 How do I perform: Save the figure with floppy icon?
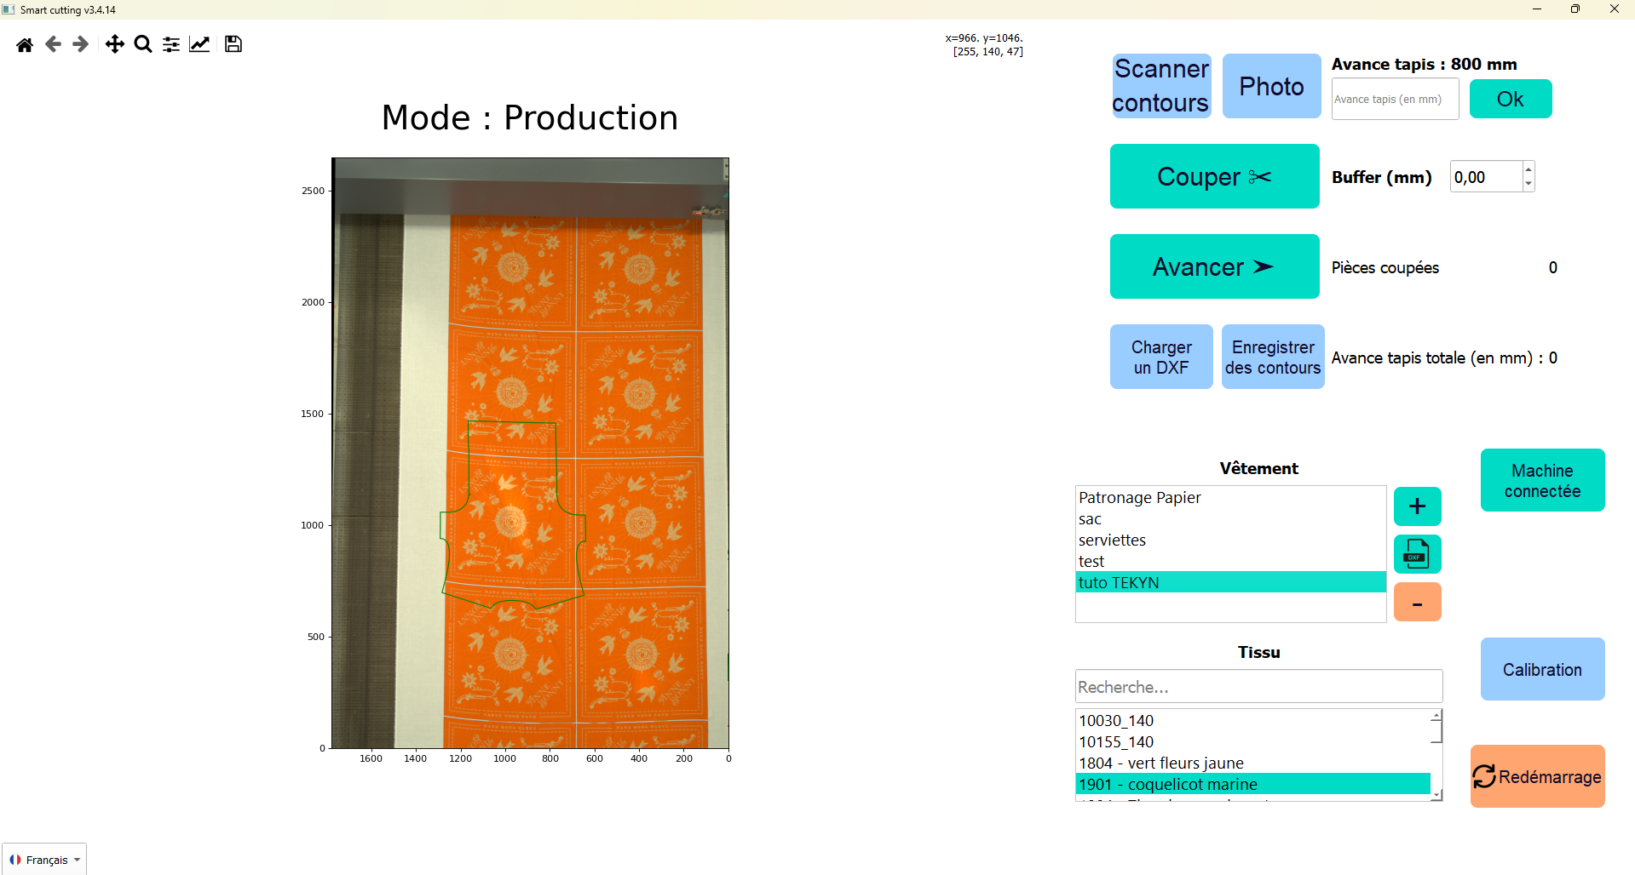pyautogui.click(x=233, y=44)
